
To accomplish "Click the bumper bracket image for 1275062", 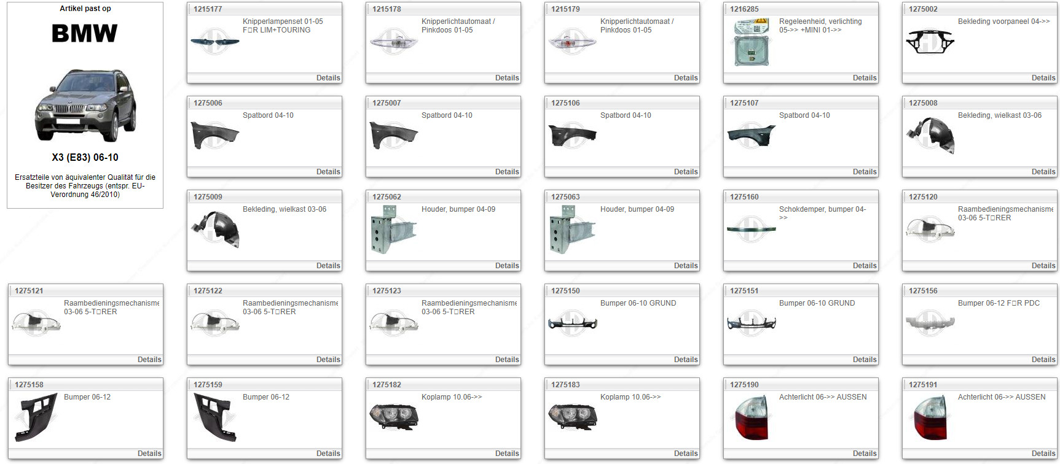I will [x=393, y=230].
